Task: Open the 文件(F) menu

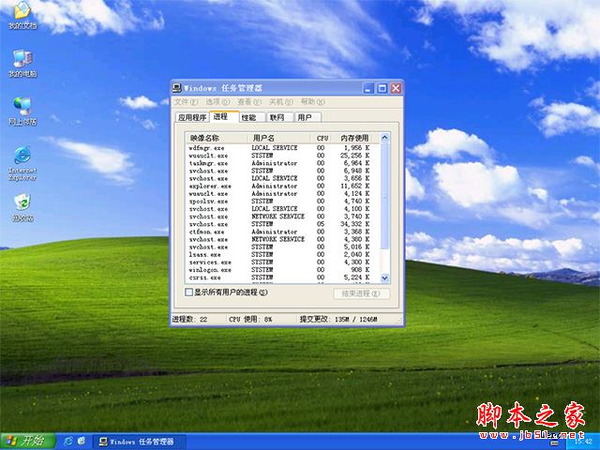Action: point(187,102)
